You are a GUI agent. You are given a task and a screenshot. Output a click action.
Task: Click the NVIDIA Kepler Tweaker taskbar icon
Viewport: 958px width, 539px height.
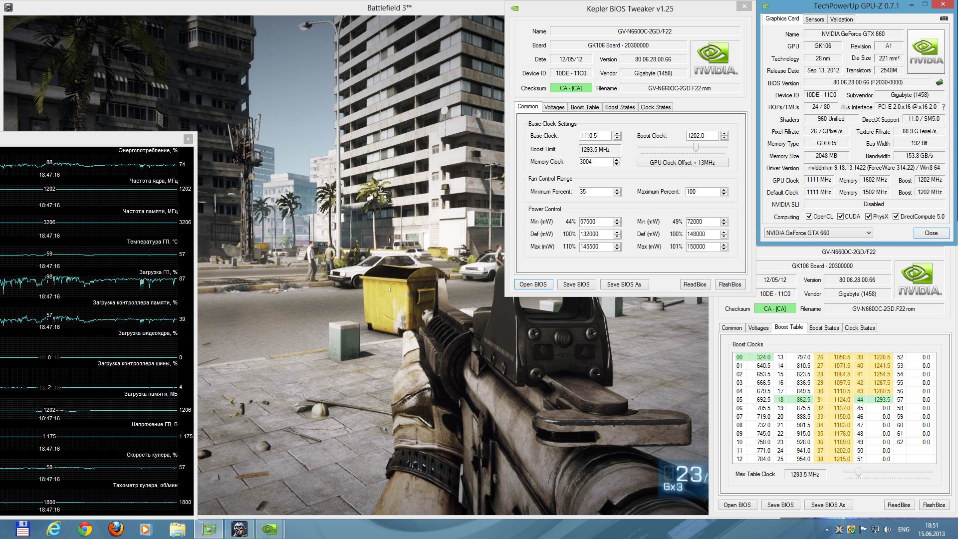270,529
